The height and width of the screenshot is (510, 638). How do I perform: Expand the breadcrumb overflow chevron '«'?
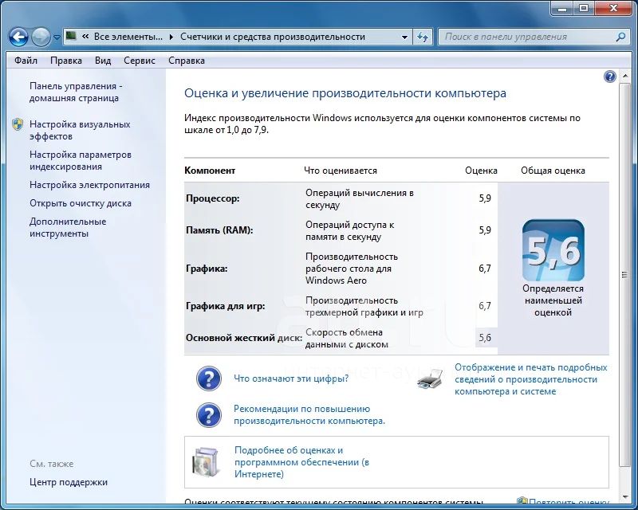pyautogui.click(x=85, y=37)
